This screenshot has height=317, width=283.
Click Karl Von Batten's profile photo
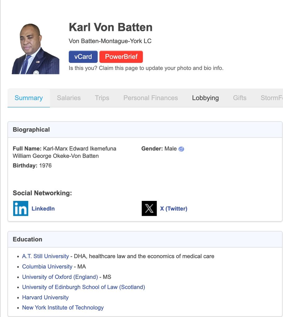(35, 49)
